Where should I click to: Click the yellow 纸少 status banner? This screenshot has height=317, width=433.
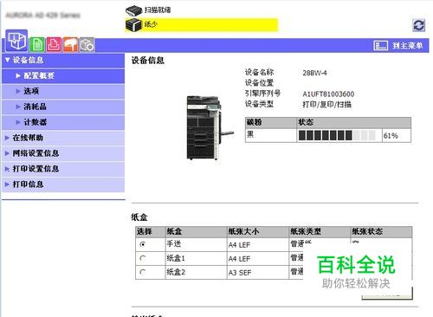point(202,25)
